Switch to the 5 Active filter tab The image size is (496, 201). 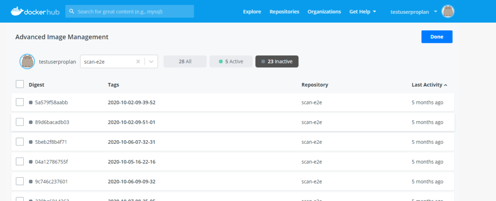pyautogui.click(x=231, y=62)
